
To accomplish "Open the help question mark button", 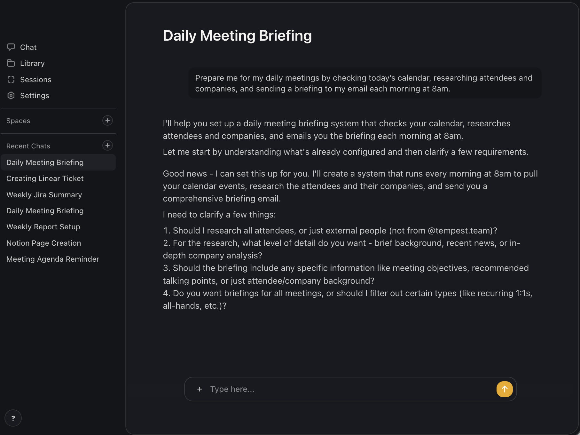I will pos(13,418).
